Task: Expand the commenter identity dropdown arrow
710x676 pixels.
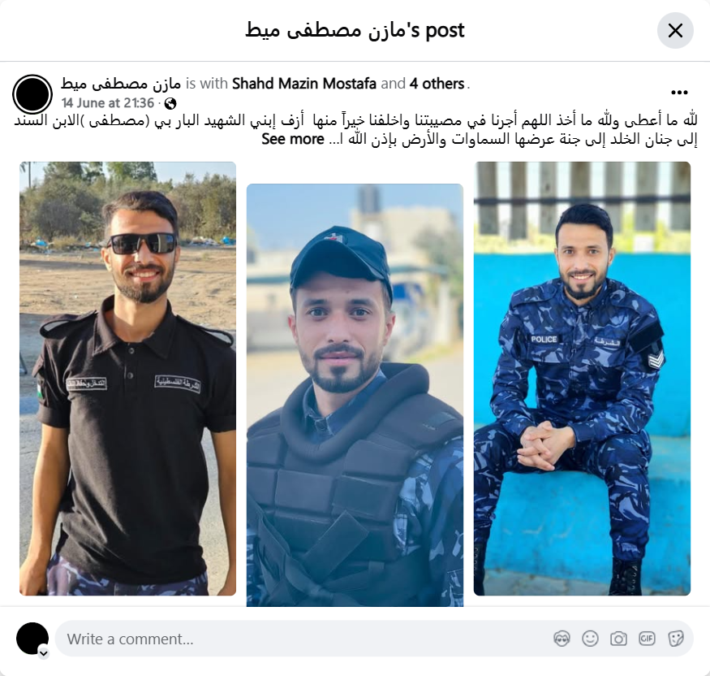Action: (44, 653)
